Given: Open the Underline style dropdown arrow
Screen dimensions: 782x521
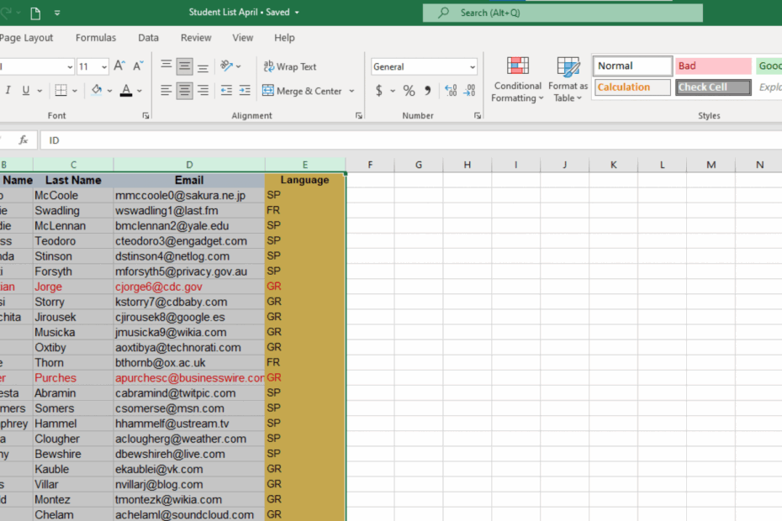Looking at the screenshot, I should 40,91.
